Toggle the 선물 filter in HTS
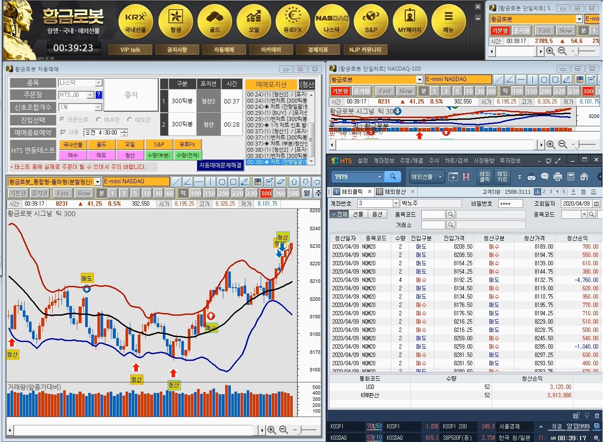 tap(358, 214)
